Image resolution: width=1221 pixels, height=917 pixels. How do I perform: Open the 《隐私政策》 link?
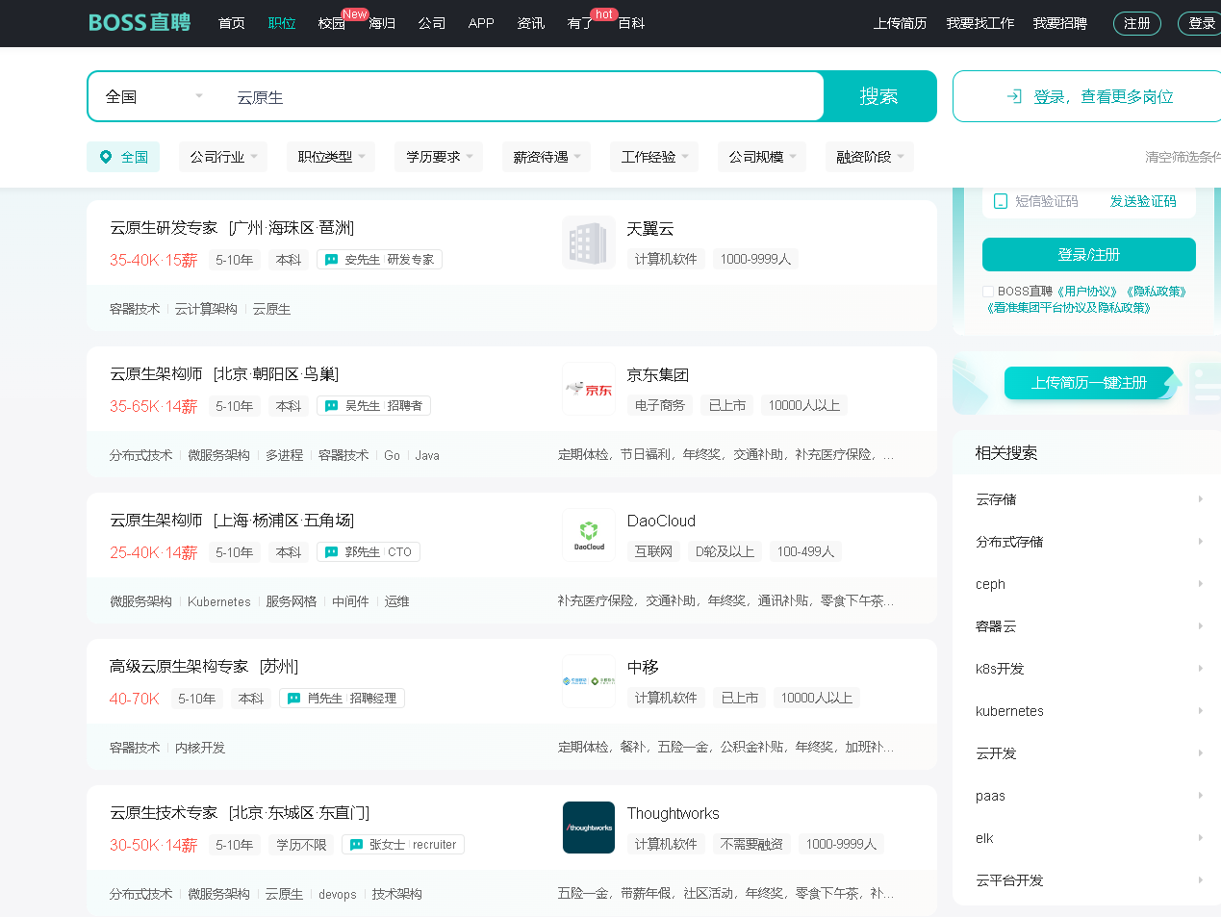1157,292
